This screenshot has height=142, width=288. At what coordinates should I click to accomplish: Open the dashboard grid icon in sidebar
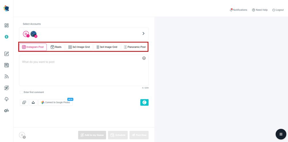coord(6,25)
